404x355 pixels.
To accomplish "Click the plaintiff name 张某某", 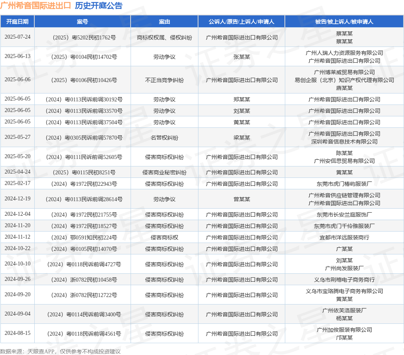I will tap(242, 57).
